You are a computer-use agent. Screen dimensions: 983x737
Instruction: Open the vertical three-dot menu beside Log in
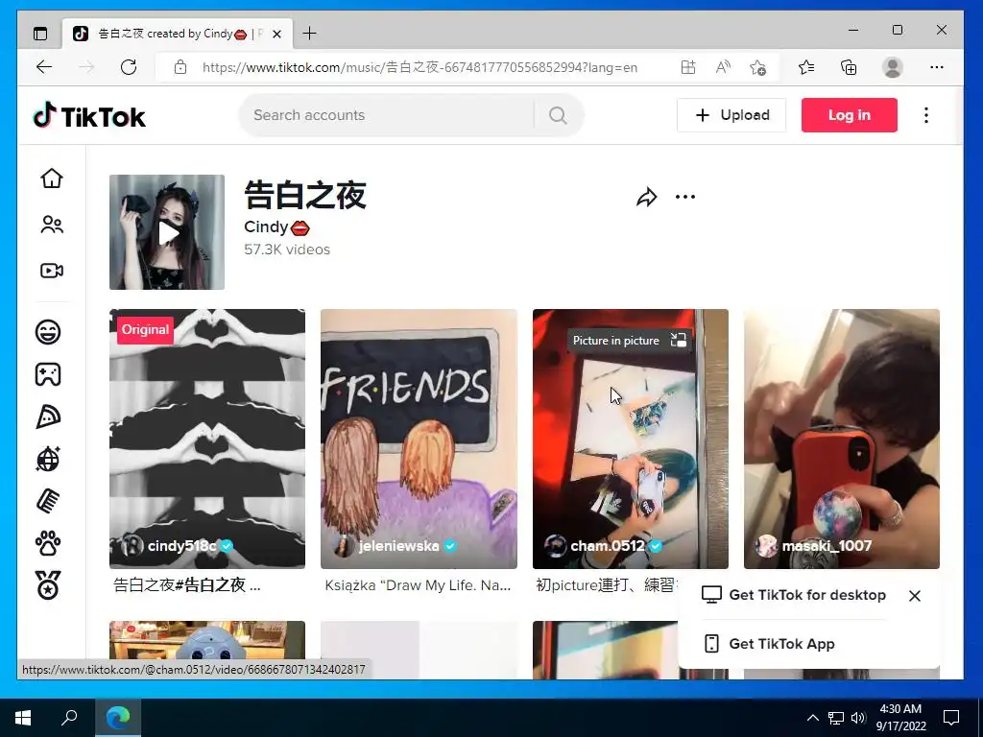tap(926, 115)
